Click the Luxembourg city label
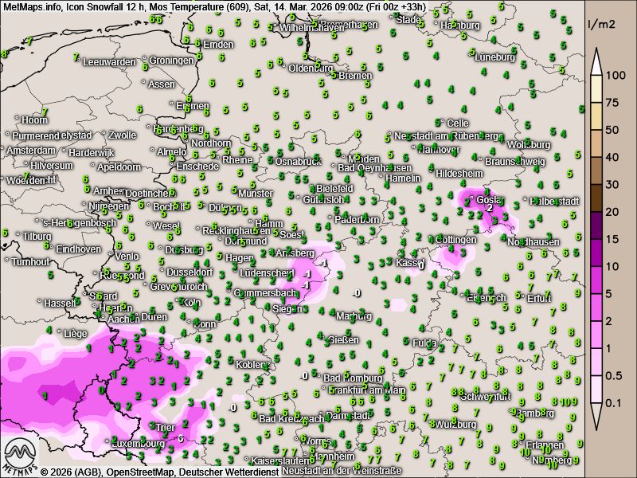This screenshot has height=478, width=637. pyautogui.click(x=119, y=443)
